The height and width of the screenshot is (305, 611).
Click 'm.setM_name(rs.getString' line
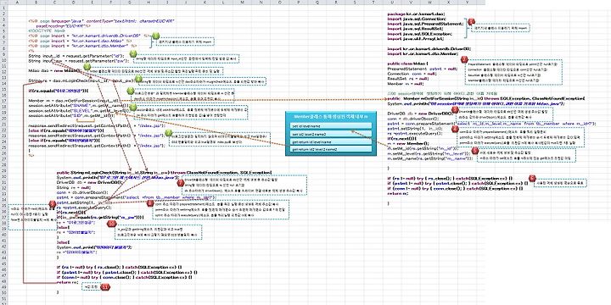[x=429, y=158]
